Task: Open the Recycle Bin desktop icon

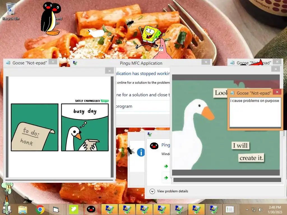Action: [11, 11]
